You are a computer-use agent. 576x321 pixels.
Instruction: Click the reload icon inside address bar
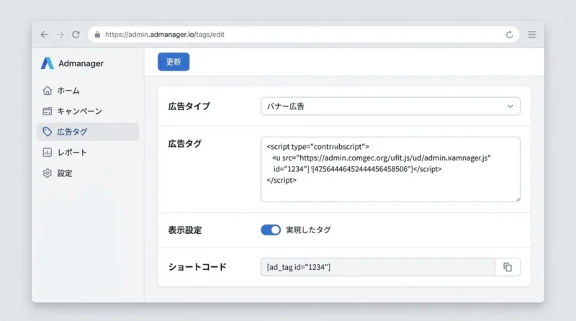(509, 35)
